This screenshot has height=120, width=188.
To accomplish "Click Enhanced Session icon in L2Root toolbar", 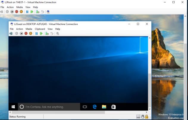I will (48, 12).
